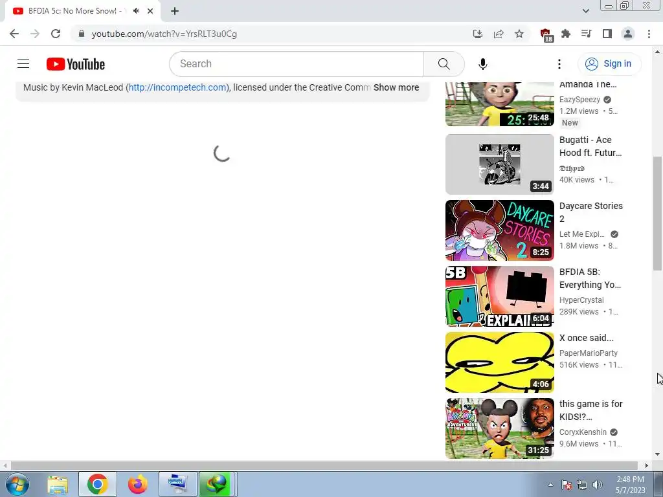Open a new browser tab
The image size is (663, 497).
tap(175, 11)
